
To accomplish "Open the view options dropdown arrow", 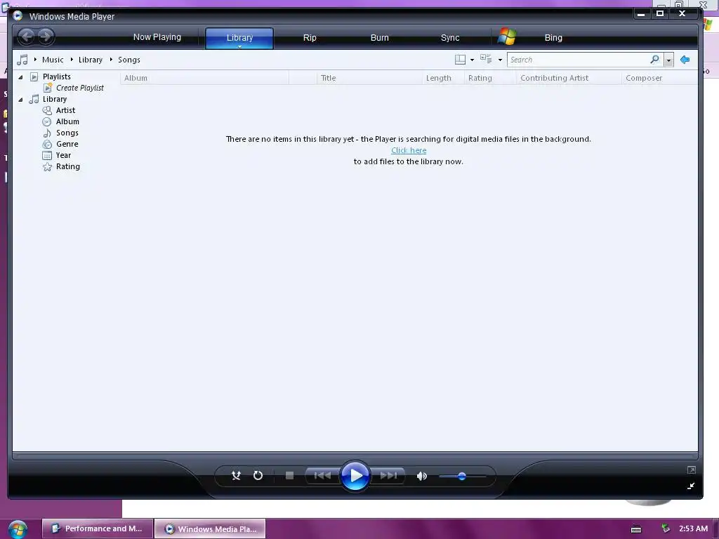I will click(x=500, y=60).
